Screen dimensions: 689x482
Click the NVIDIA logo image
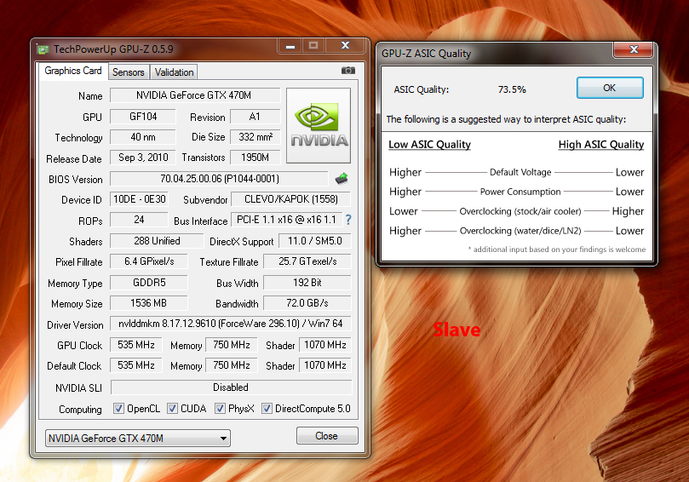click(x=319, y=126)
